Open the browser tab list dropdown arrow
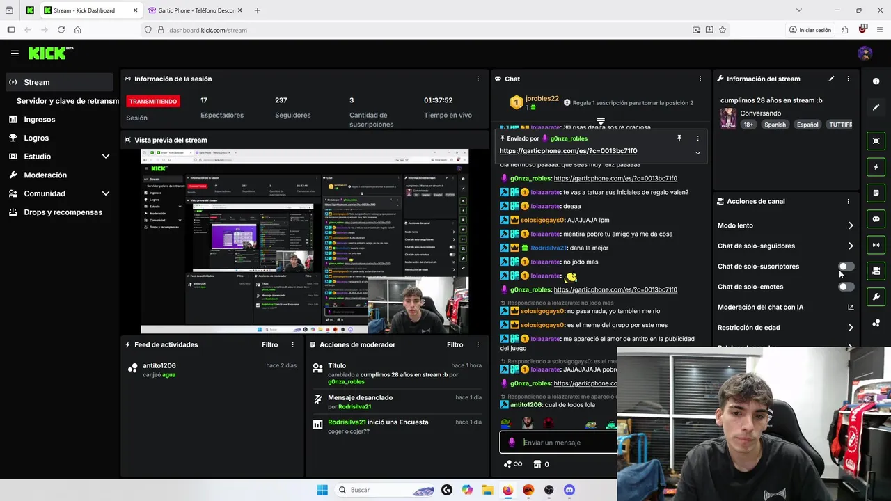 point(798,10)
